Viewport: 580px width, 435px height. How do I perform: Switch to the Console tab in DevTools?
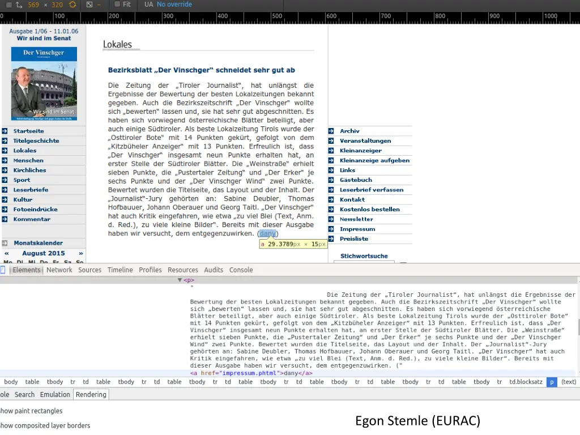pos(241,270)
